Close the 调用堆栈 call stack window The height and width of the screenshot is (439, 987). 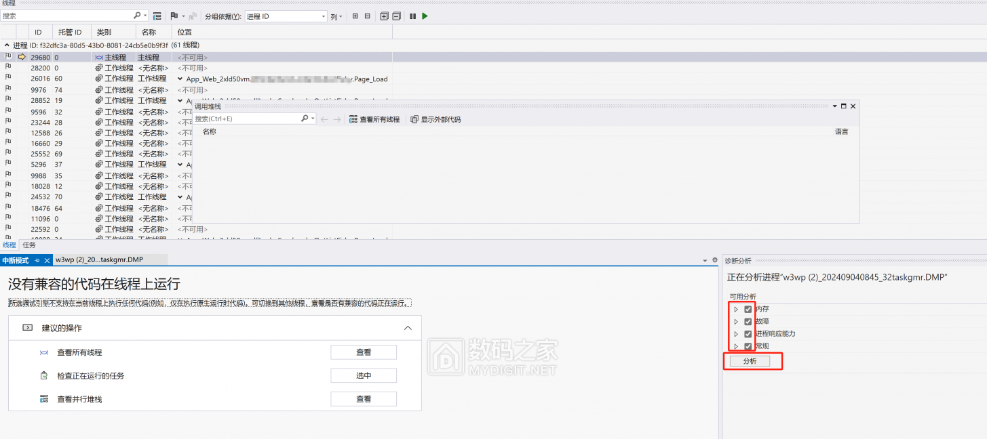(853, 106)
